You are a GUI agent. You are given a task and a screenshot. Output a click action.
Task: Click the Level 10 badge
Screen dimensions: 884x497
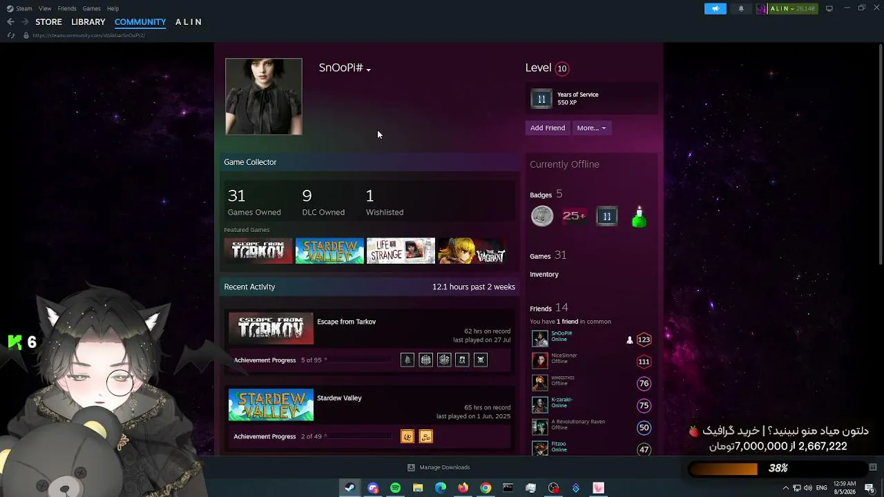[x=562, y=68]
